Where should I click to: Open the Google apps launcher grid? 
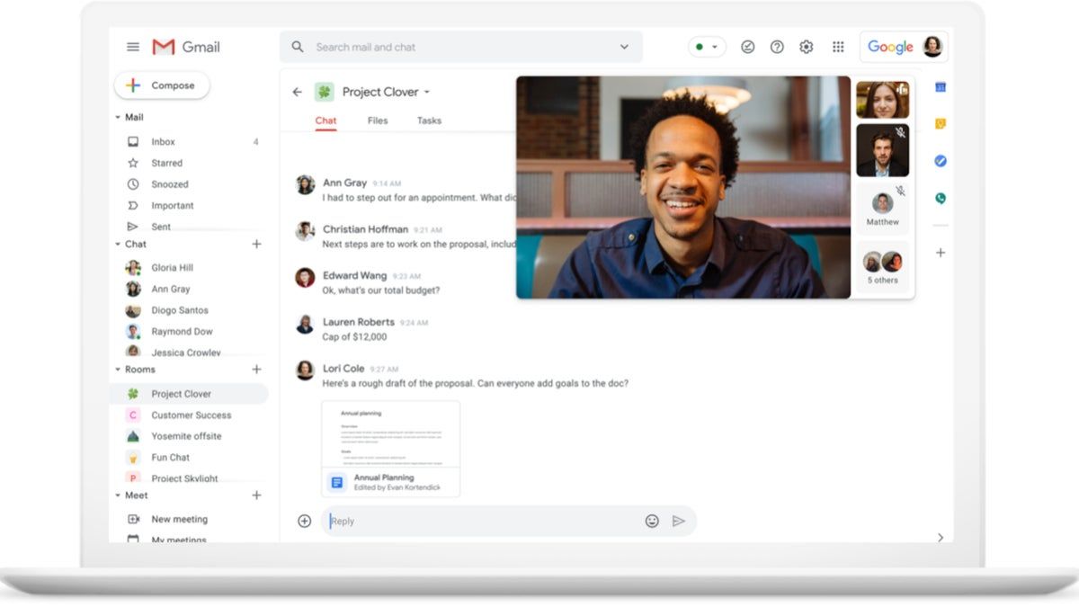click(x=837, y=46)
